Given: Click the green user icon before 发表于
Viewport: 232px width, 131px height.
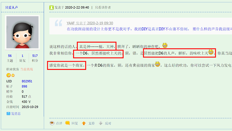Looking at the screenshot, I should point(51,8).
